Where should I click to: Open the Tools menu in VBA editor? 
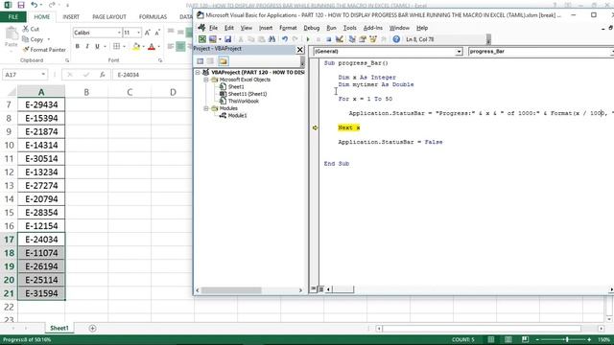tap(349, 28)
